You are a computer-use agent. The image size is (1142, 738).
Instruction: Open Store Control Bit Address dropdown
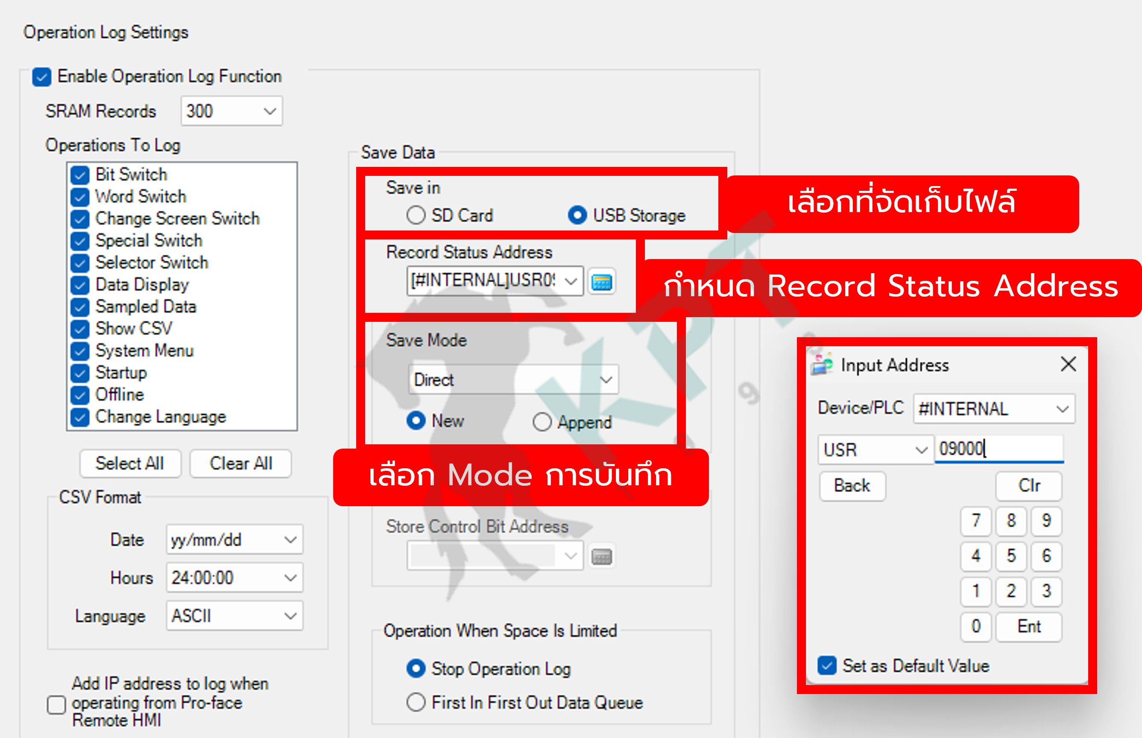pos(495,556)
